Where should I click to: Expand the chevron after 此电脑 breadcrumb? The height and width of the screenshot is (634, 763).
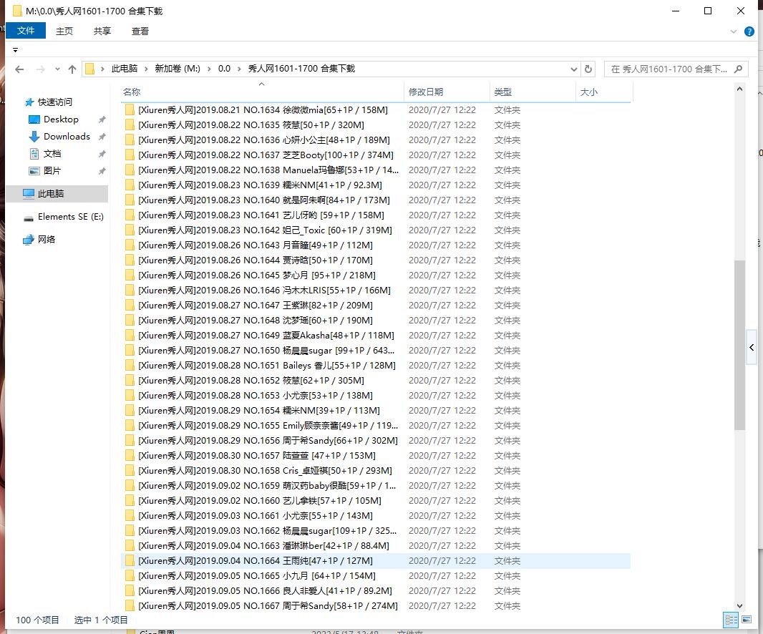pos(146,69)
